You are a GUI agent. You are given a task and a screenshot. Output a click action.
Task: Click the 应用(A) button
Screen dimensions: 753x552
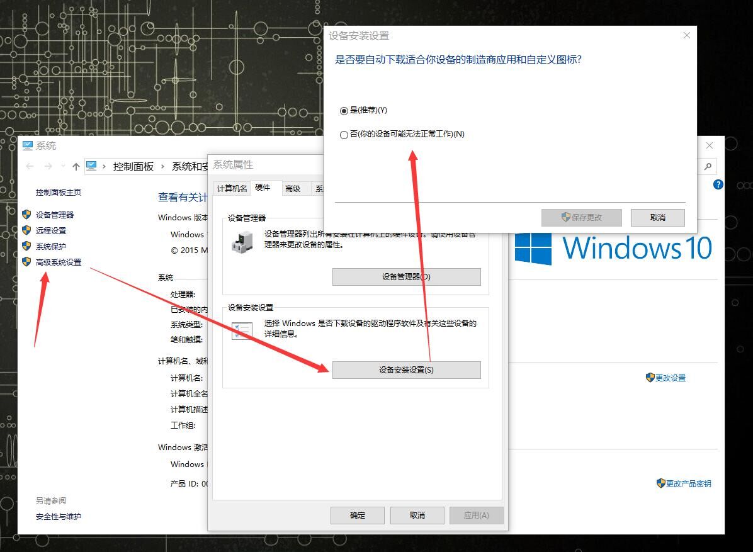[x=477, y=515]
